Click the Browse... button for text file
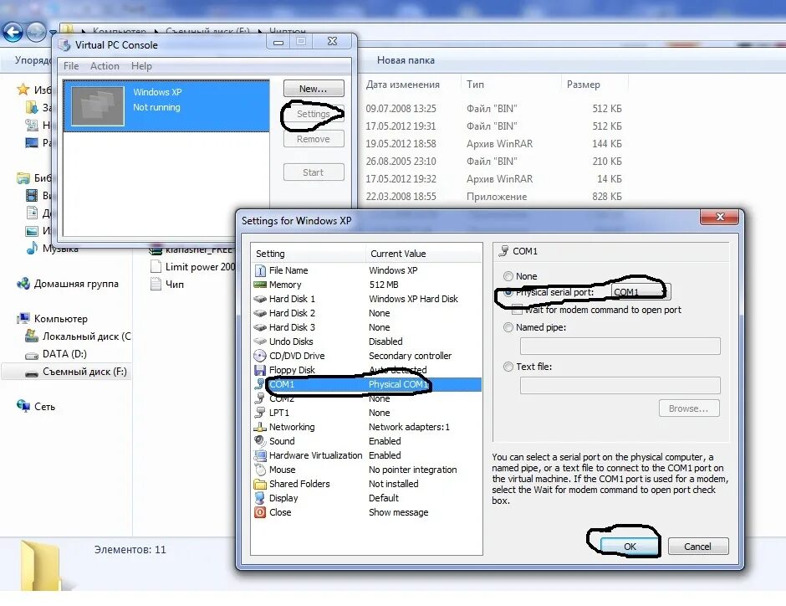Image resolution: width=786 pixels, height=606 pixels. tap(689, 408)
